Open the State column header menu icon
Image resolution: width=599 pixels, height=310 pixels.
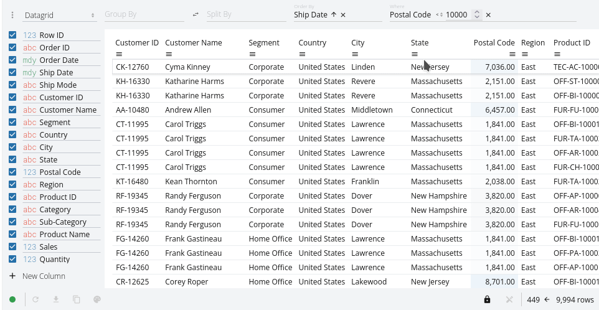tap(414, 54)
